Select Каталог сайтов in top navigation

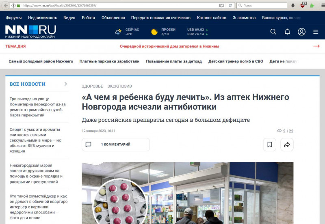click(x=211, y=18)
